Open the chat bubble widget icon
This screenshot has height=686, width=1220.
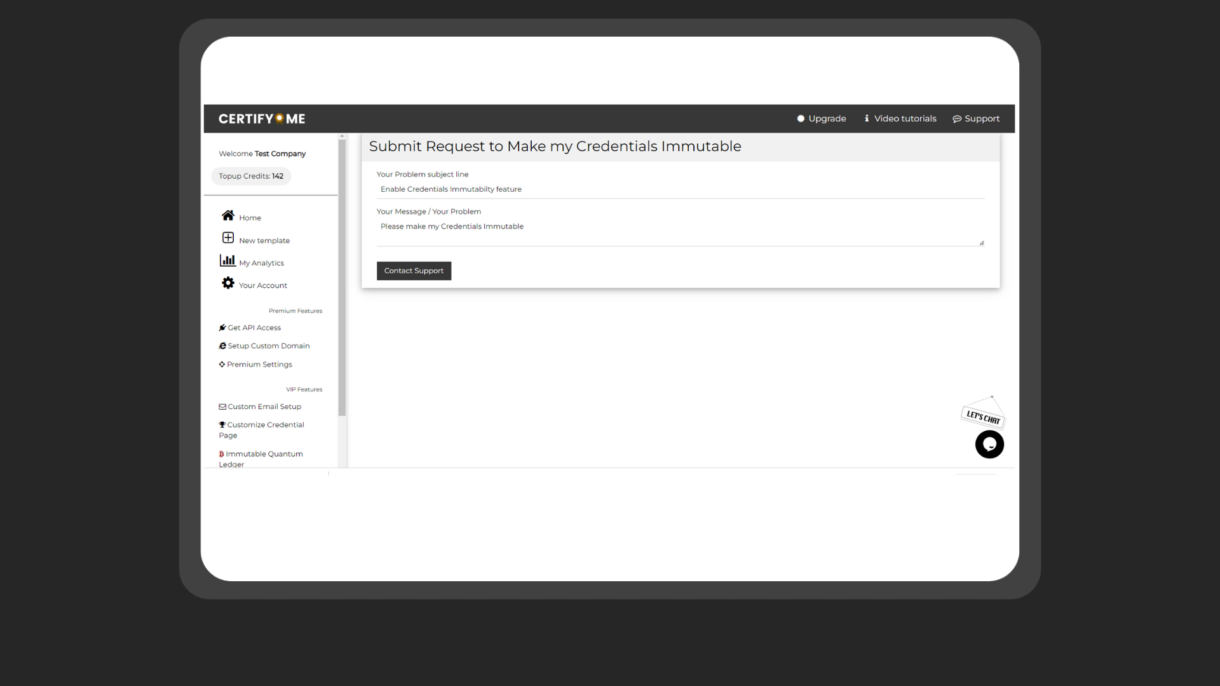pyautogui.click(x=989, y=445)
